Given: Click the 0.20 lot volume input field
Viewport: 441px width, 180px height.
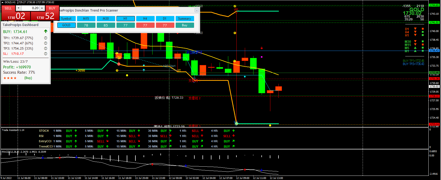Looking at the screenshot, I should [x=30, y=8].
